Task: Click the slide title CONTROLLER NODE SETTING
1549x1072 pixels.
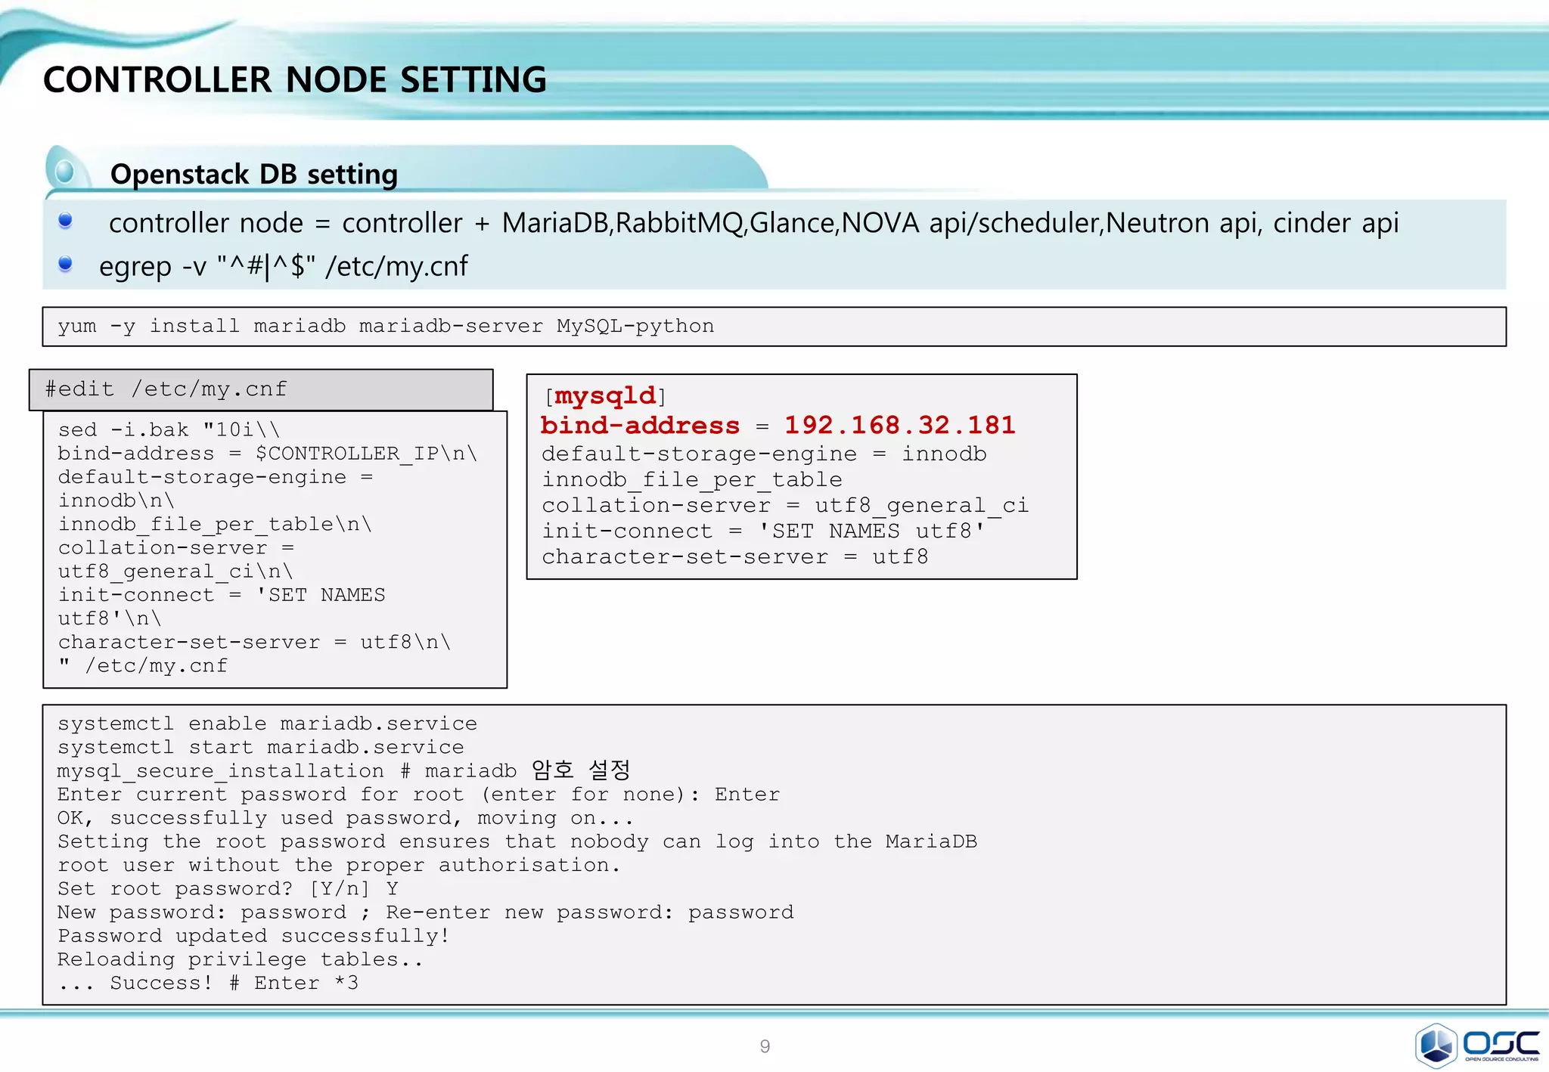Action: (294, 80)
